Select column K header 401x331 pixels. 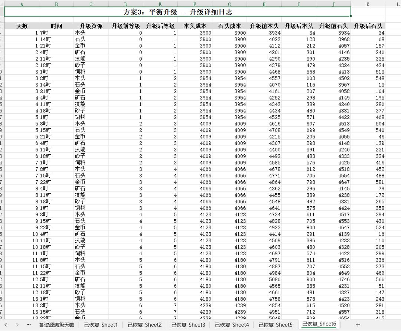tap(368, 4)
